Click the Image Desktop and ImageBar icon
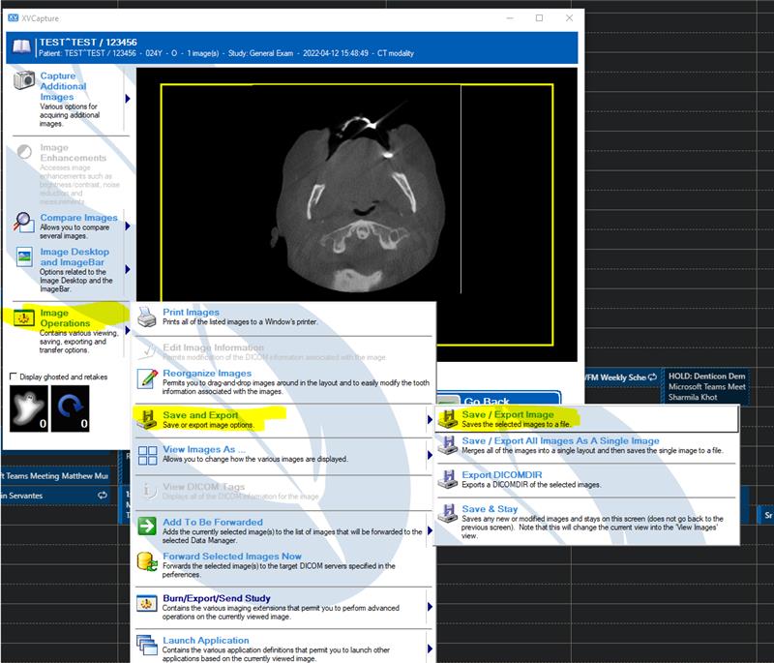This screenshot has height=663, width=774. (23, 257)
